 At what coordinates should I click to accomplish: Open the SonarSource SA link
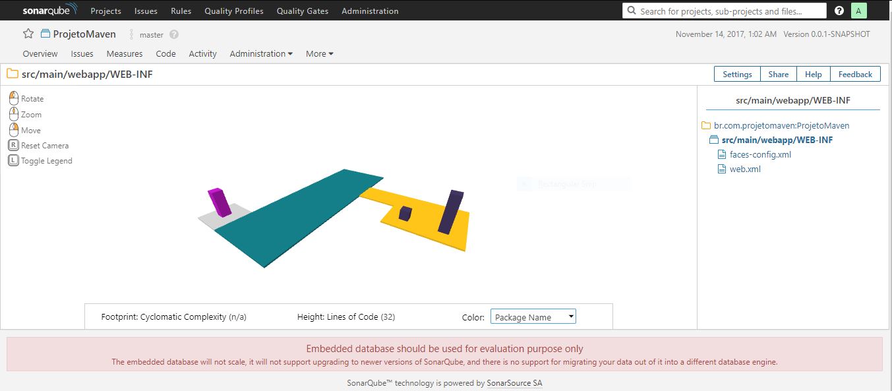[x=514, y=382]
